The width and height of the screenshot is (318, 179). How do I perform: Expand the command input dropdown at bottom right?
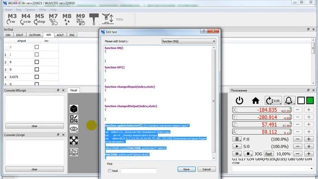(x=312, y=169)
